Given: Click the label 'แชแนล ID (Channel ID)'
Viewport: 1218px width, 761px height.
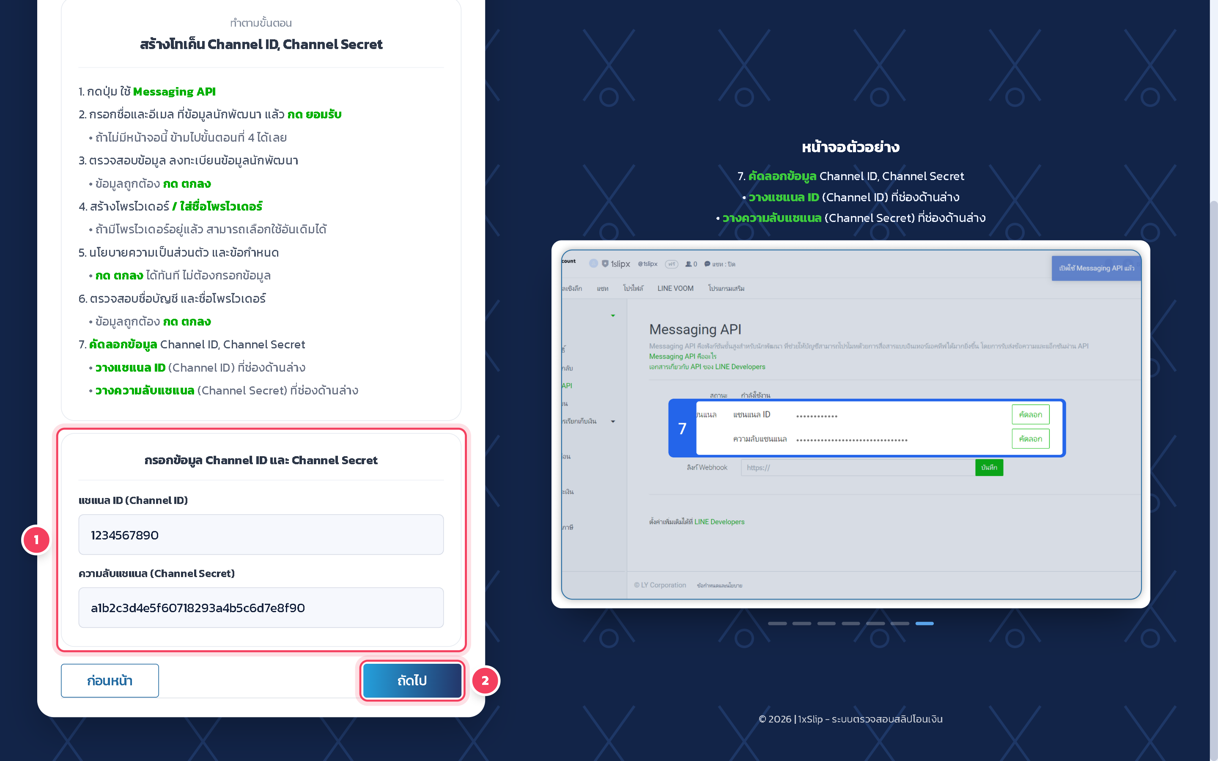Looking at the screenshot, I should pyautogui.click(x=133, y=500).
